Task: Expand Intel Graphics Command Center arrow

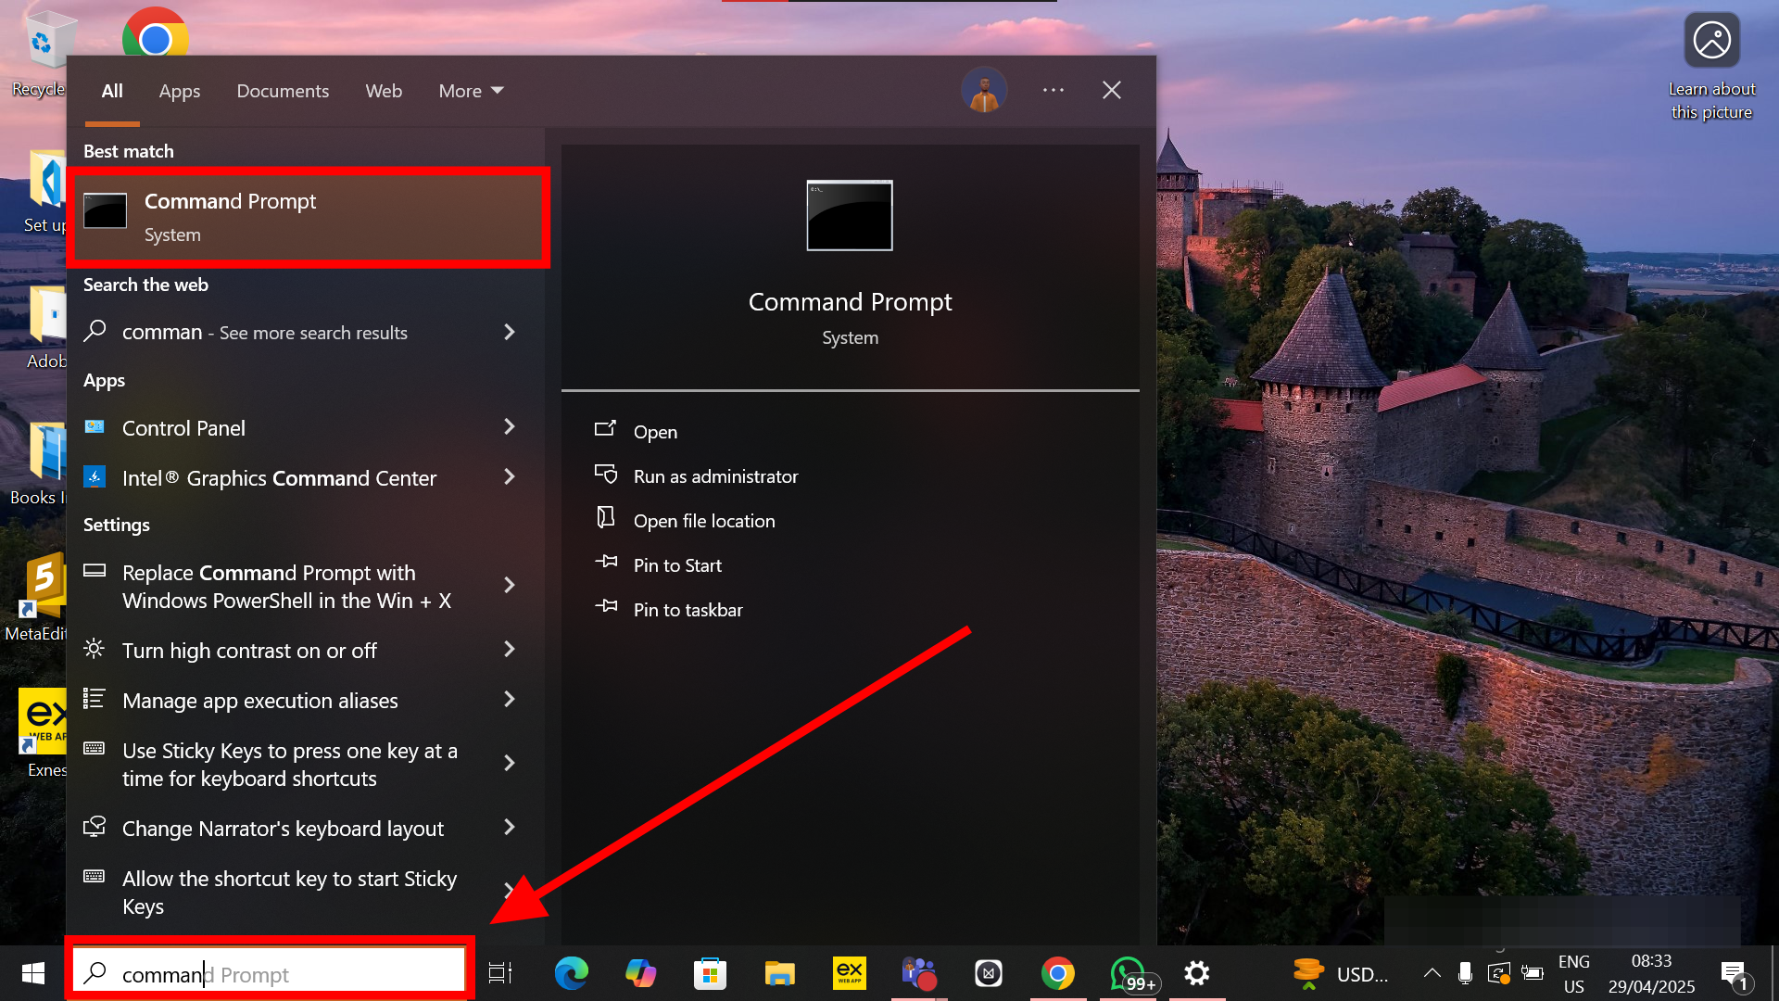Action: (x=509, y=477)
